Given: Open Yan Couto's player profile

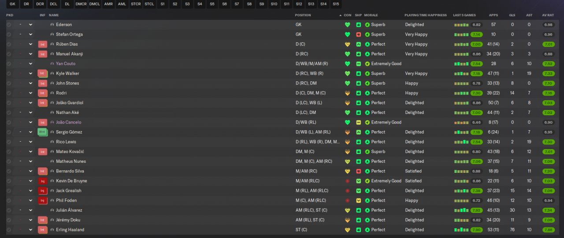Looking at the screenshot, I should pyautogui.click(x=66, y=64).
